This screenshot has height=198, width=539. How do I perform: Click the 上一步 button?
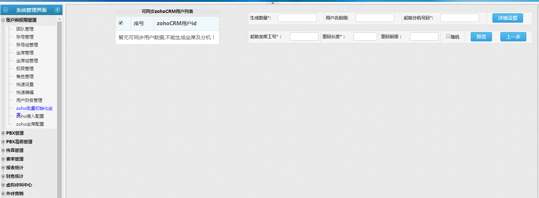(513, 37)
